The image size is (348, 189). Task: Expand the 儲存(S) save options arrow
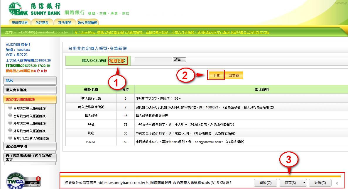(x=304, y=183)
